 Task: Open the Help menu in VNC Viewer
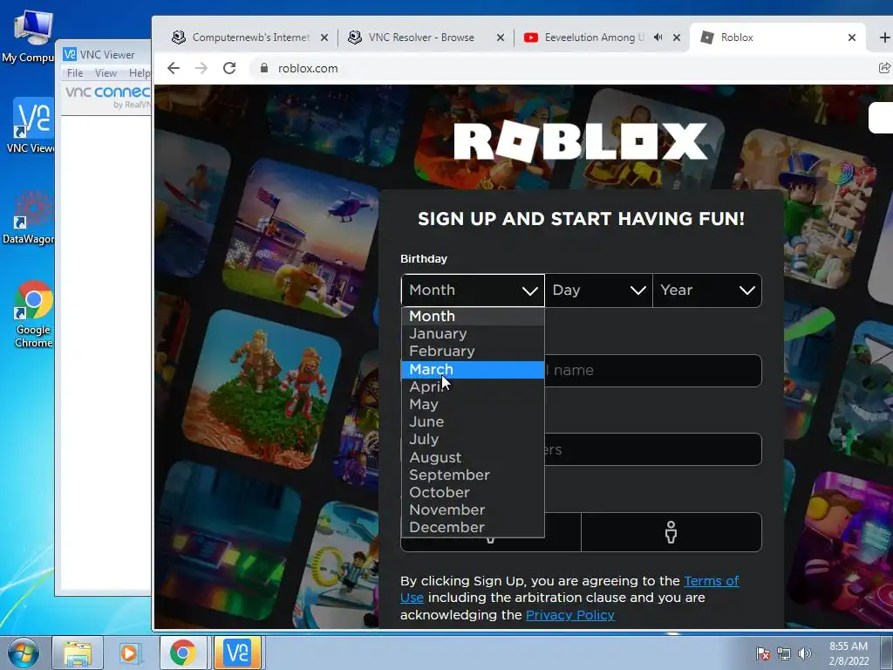pos(140,73)
